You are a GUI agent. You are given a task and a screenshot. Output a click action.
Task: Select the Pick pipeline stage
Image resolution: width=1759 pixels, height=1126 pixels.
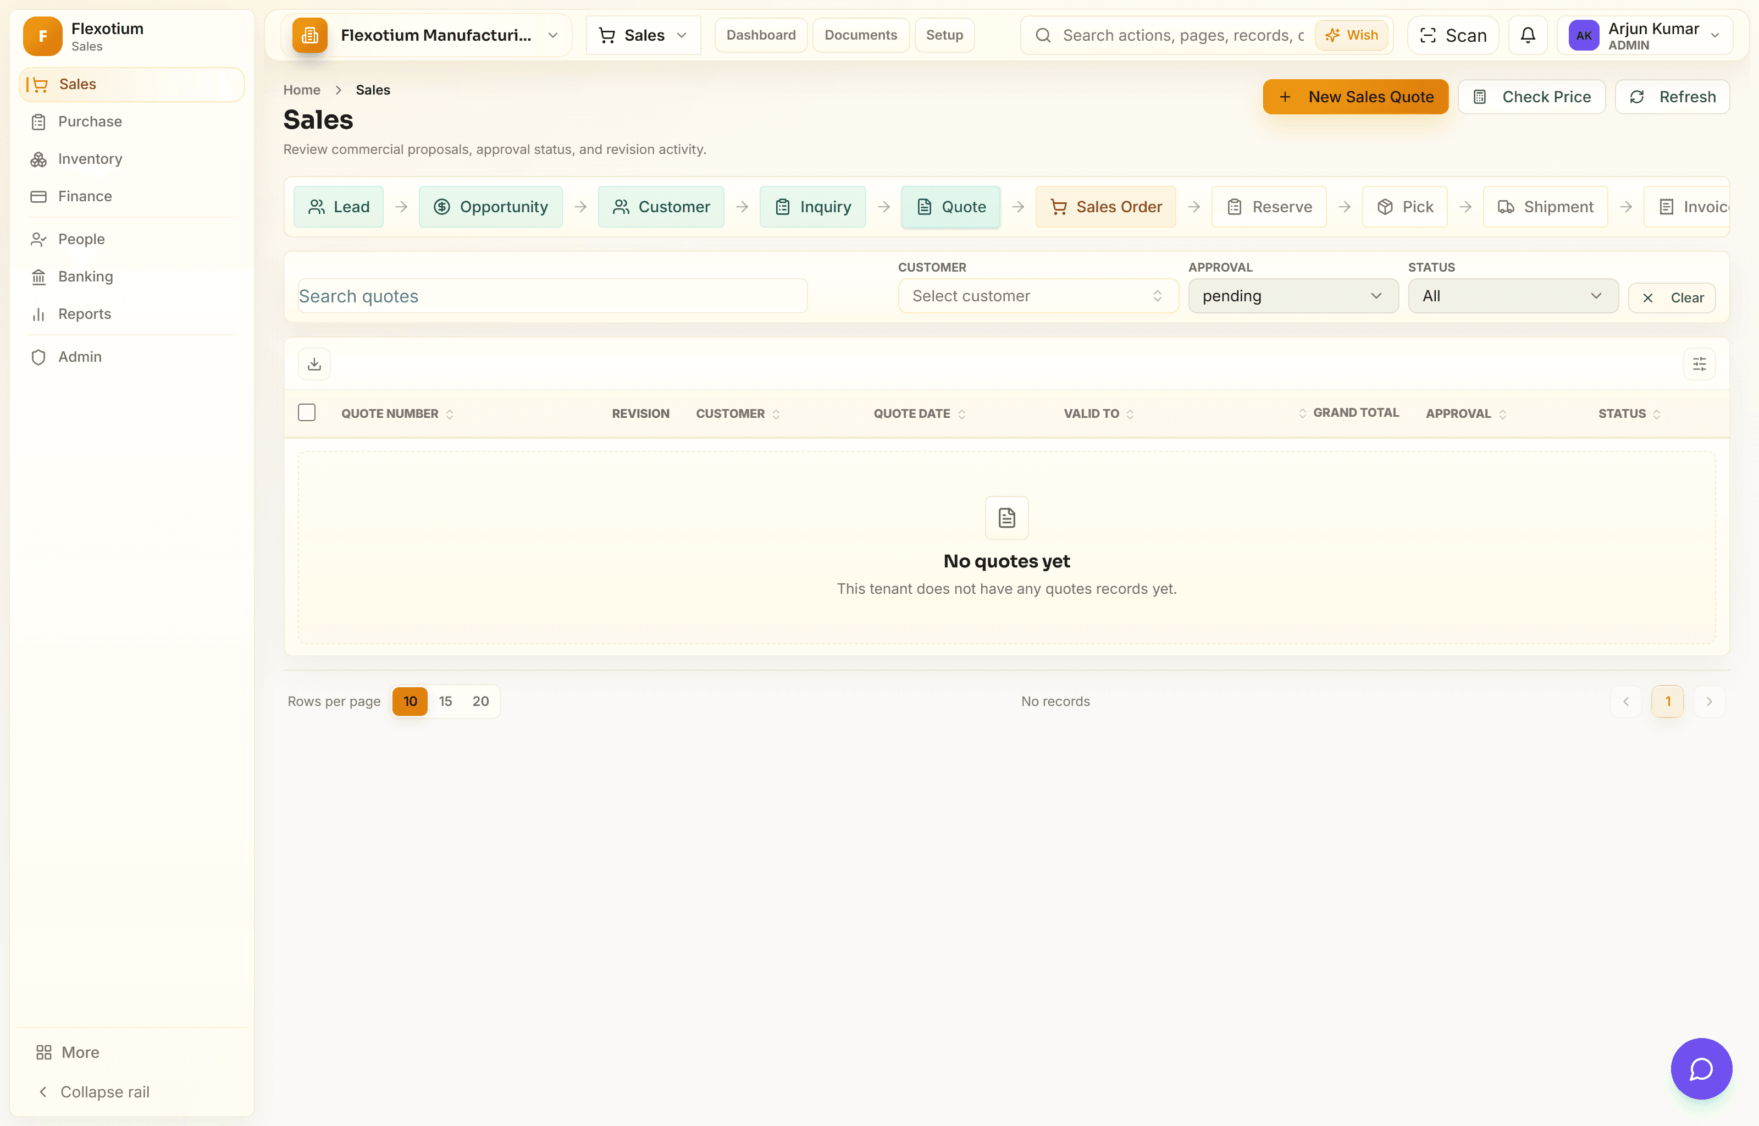1404,207
